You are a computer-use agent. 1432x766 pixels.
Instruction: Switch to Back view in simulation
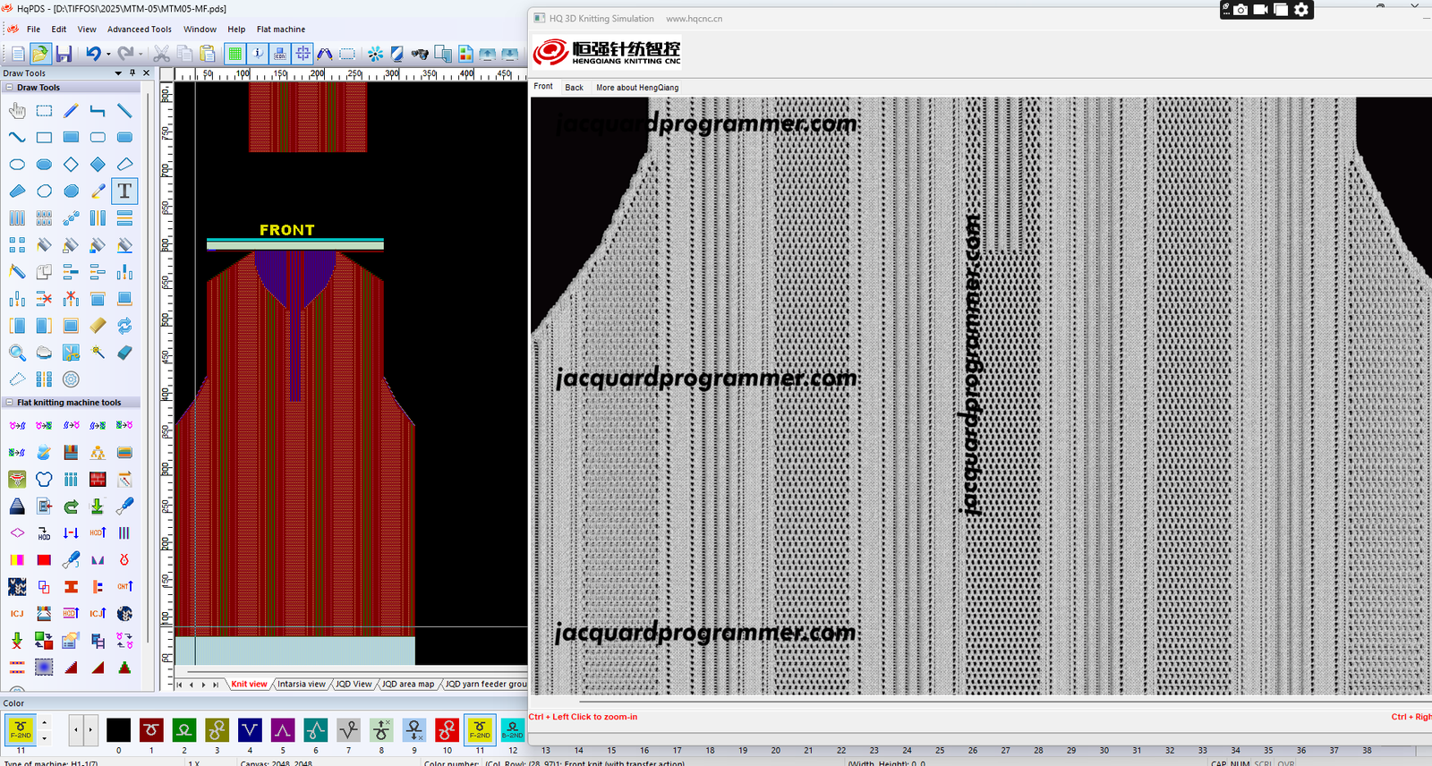tap(574, 88)
